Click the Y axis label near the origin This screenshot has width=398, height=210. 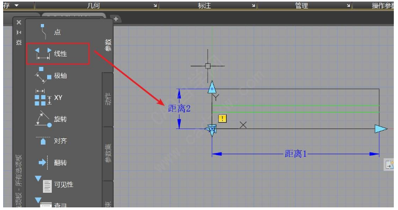(216, 97)
